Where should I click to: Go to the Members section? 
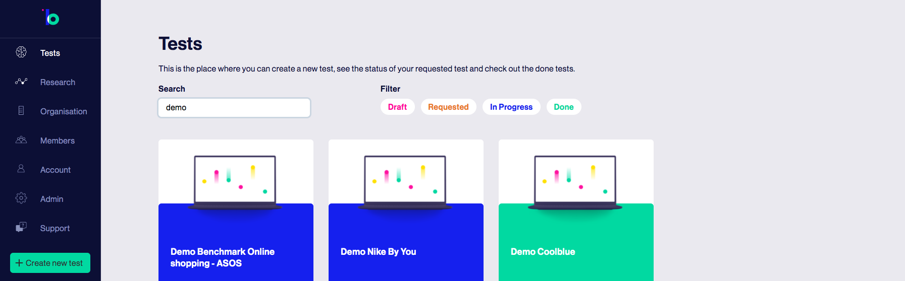58,140
